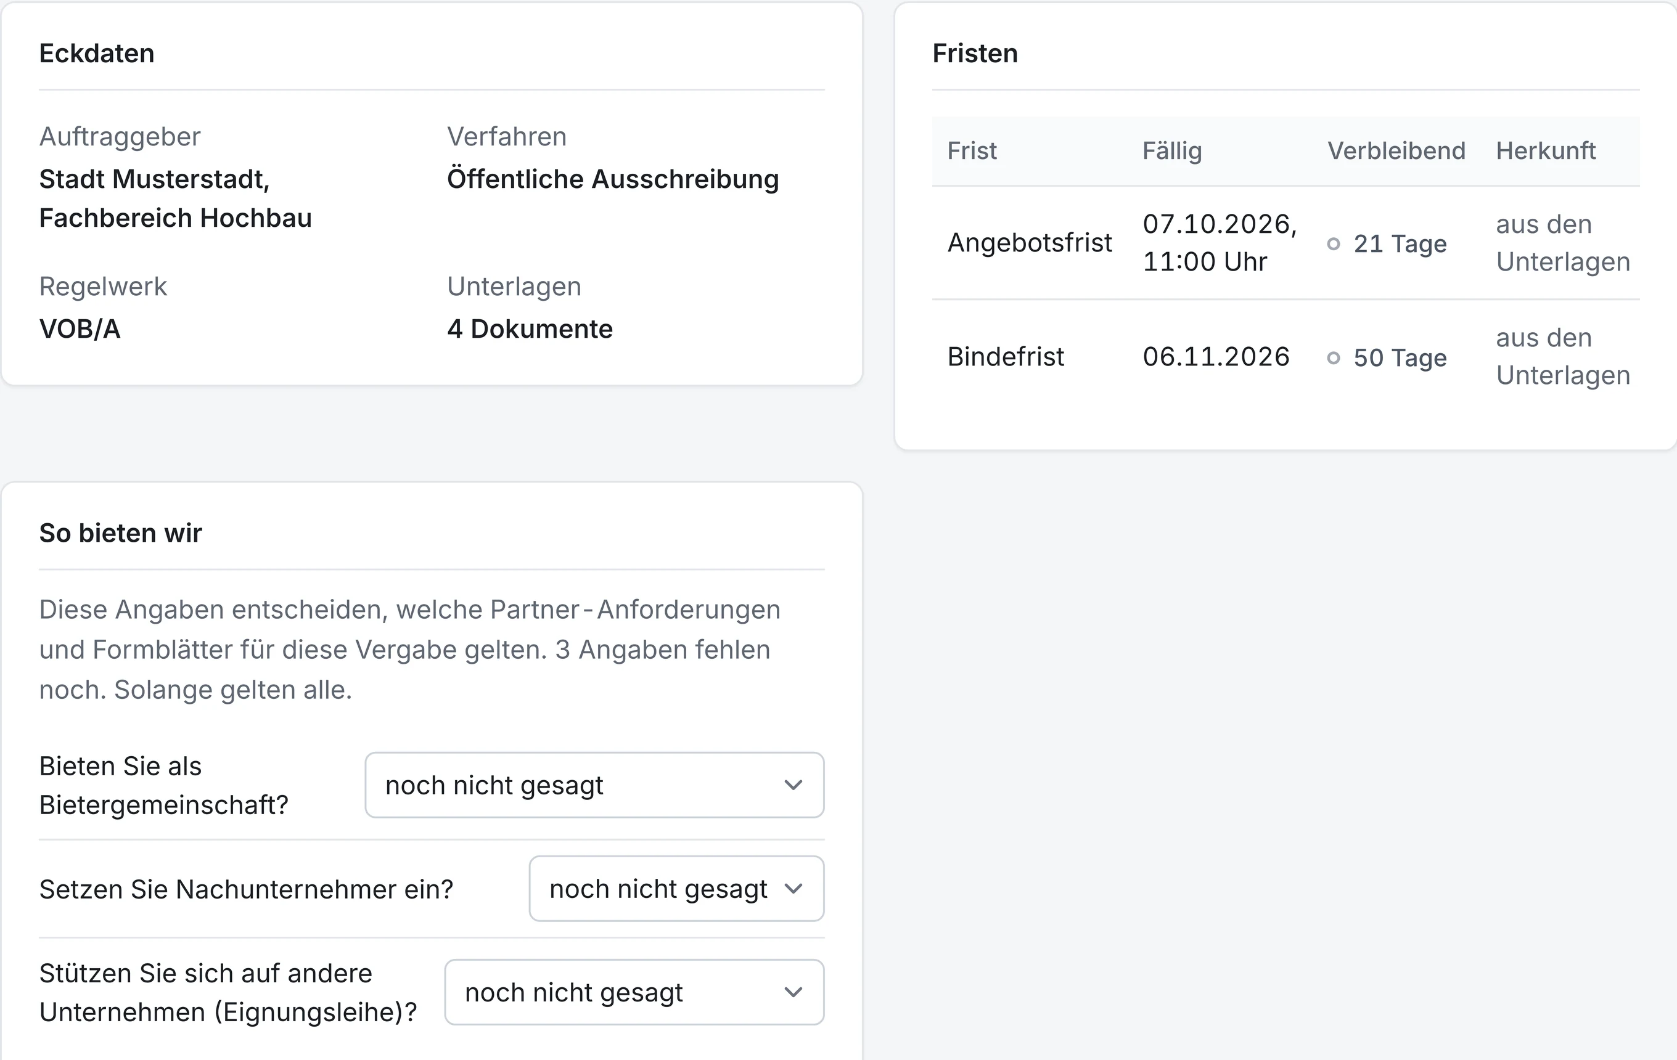Click 'aus den Unterlagen' in Bindefrist row
Screen dimensions: 1677x1060
[1563, 356]
